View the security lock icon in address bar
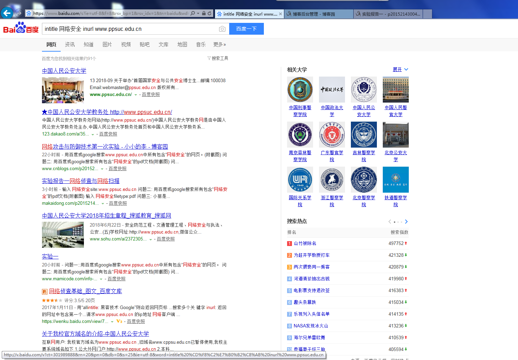518x360 pixels. coord(204,14)
